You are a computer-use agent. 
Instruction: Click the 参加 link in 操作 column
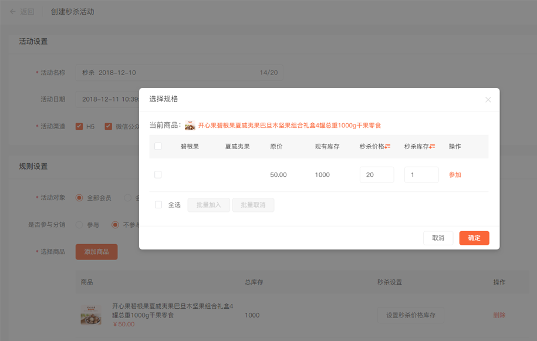(x=455, y=175)
